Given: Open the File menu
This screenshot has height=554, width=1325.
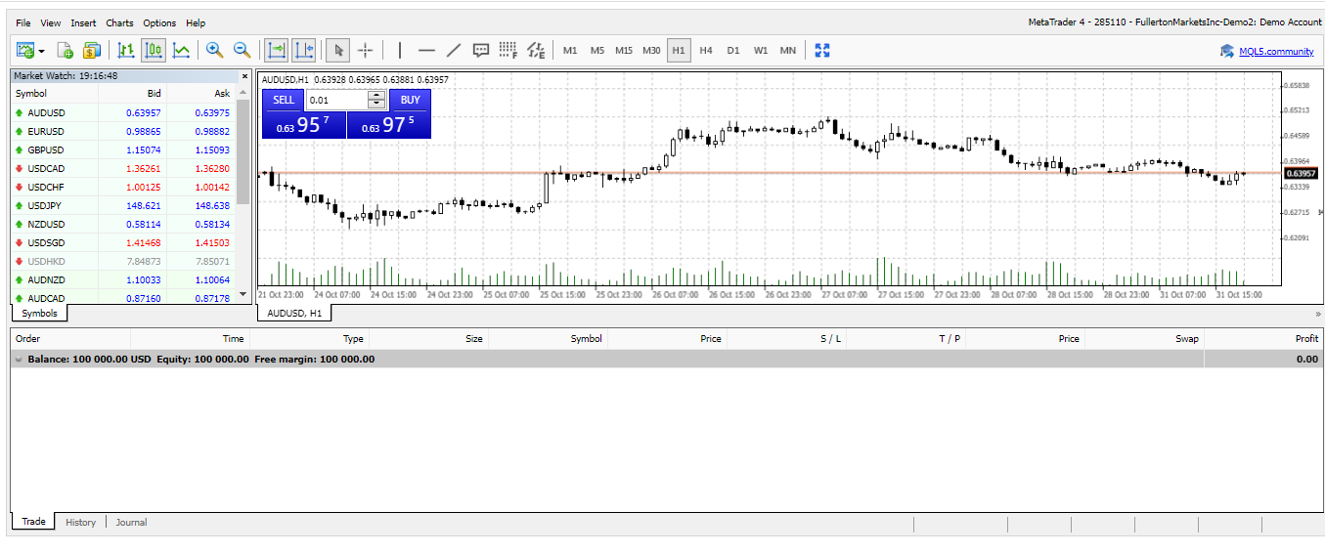Looking at the screenshot, I should pyautogui.click(x=23, y=22).
